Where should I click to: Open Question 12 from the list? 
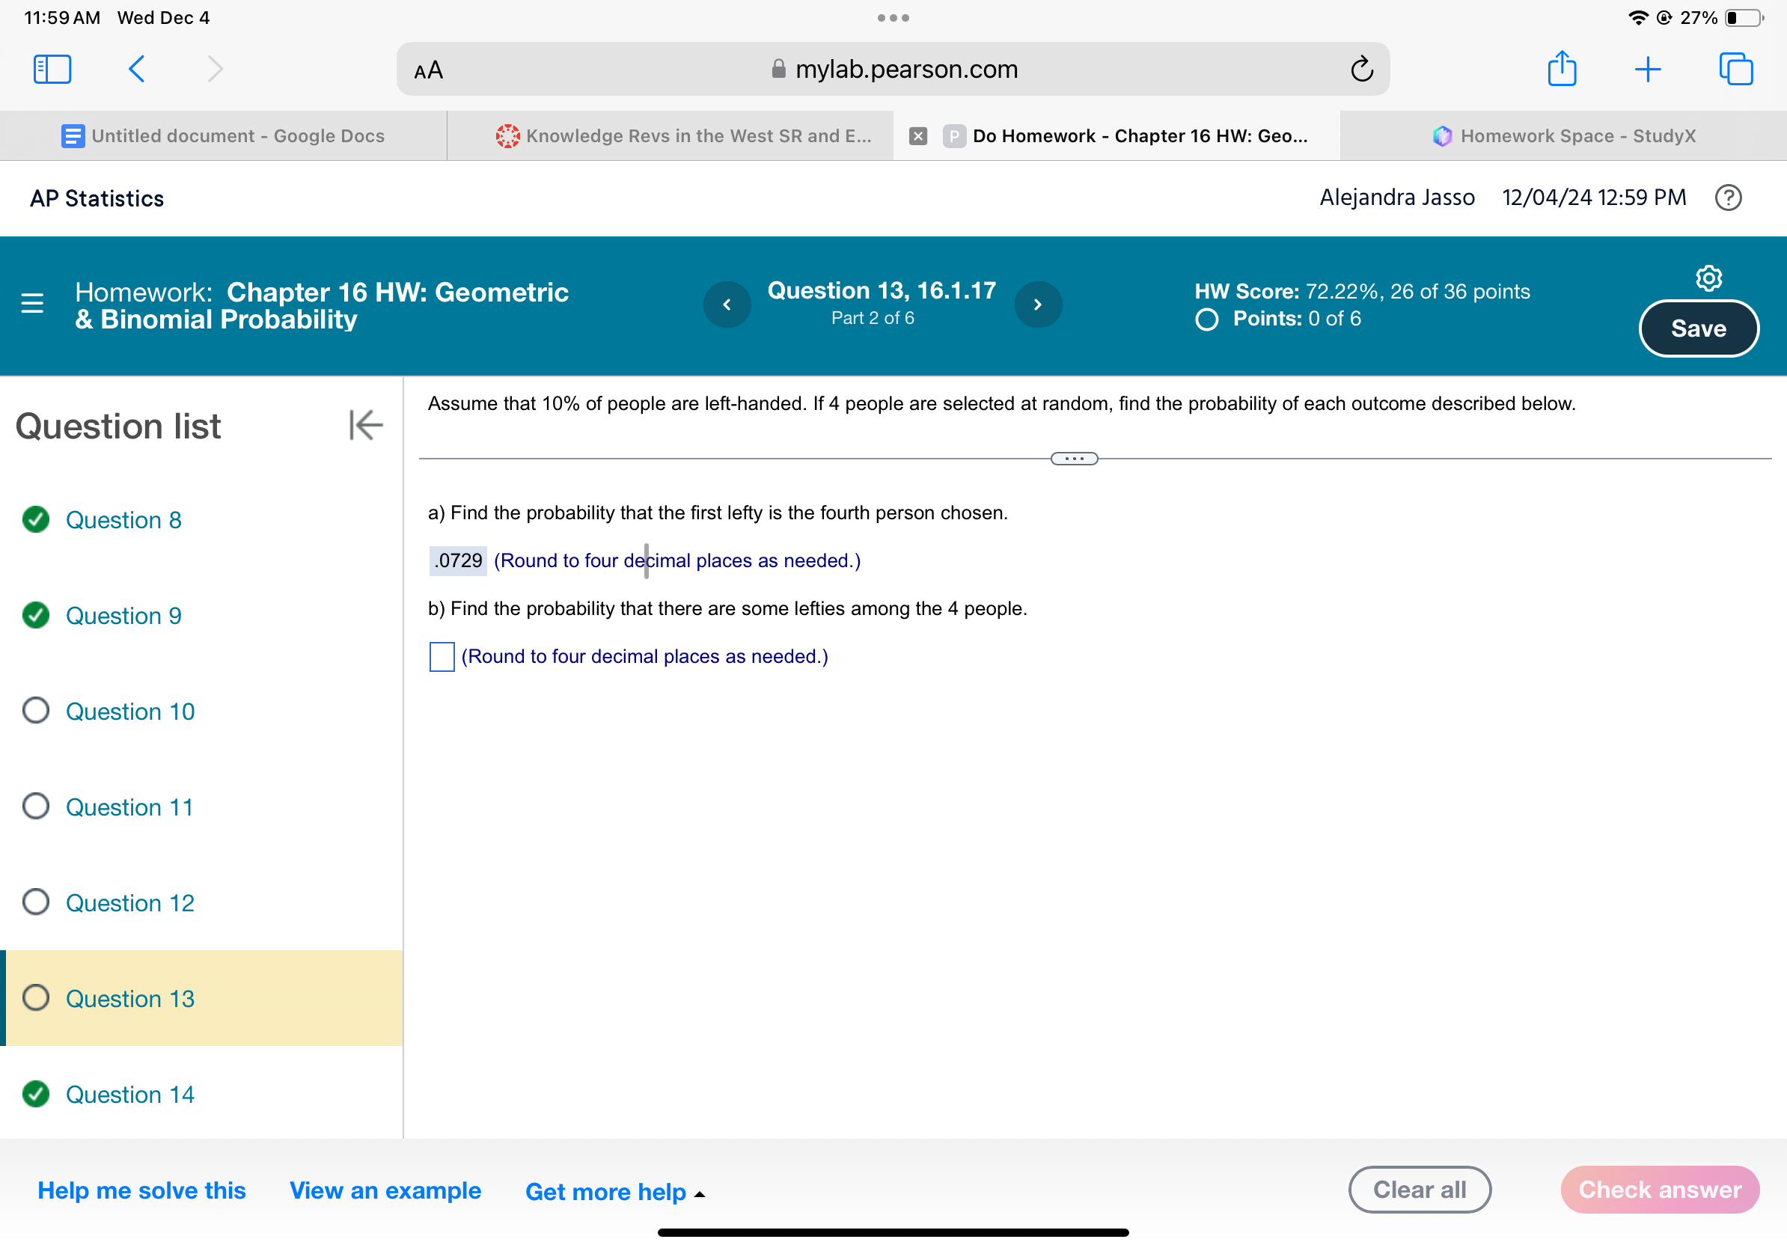click(x=130, y=902)
